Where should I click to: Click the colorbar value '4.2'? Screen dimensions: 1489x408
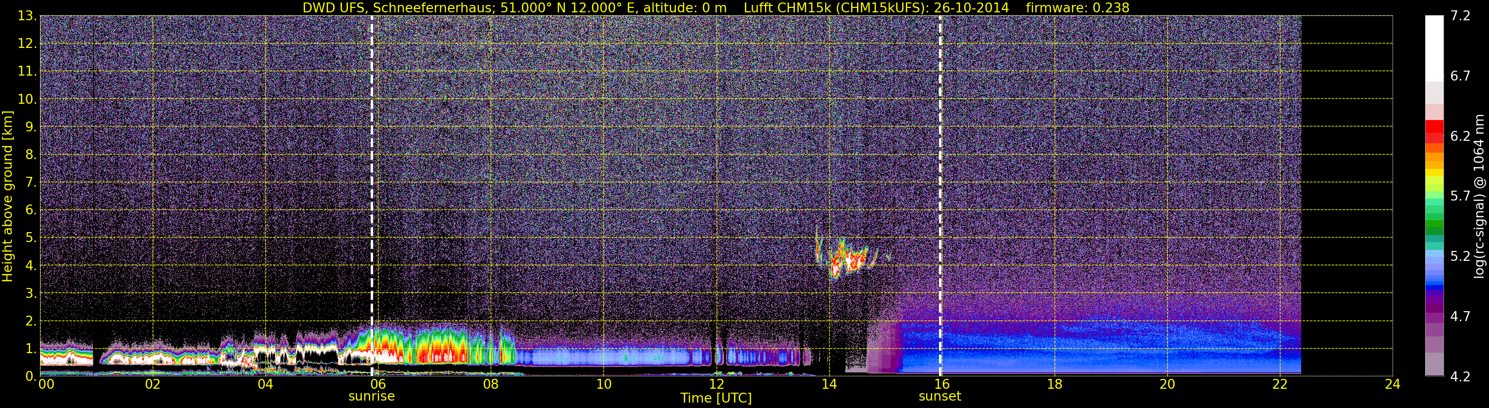(1460, 377)
